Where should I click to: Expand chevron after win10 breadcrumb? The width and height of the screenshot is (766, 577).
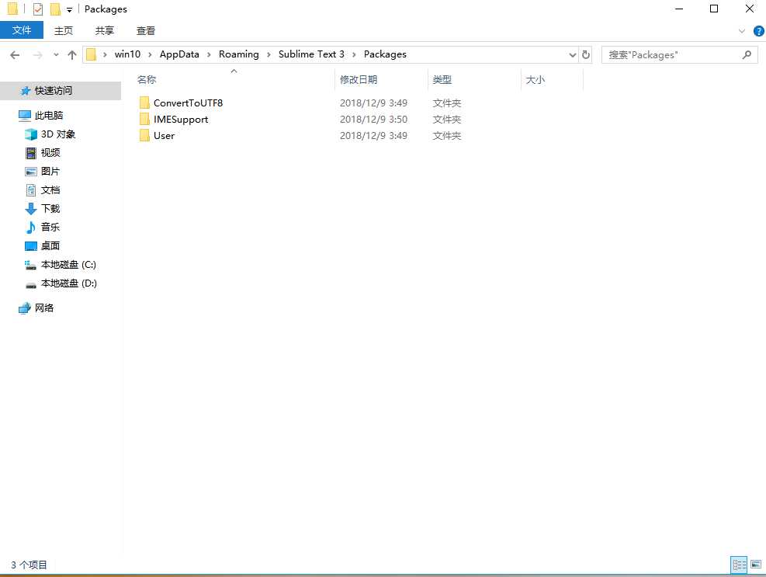[x=150, y=55]
